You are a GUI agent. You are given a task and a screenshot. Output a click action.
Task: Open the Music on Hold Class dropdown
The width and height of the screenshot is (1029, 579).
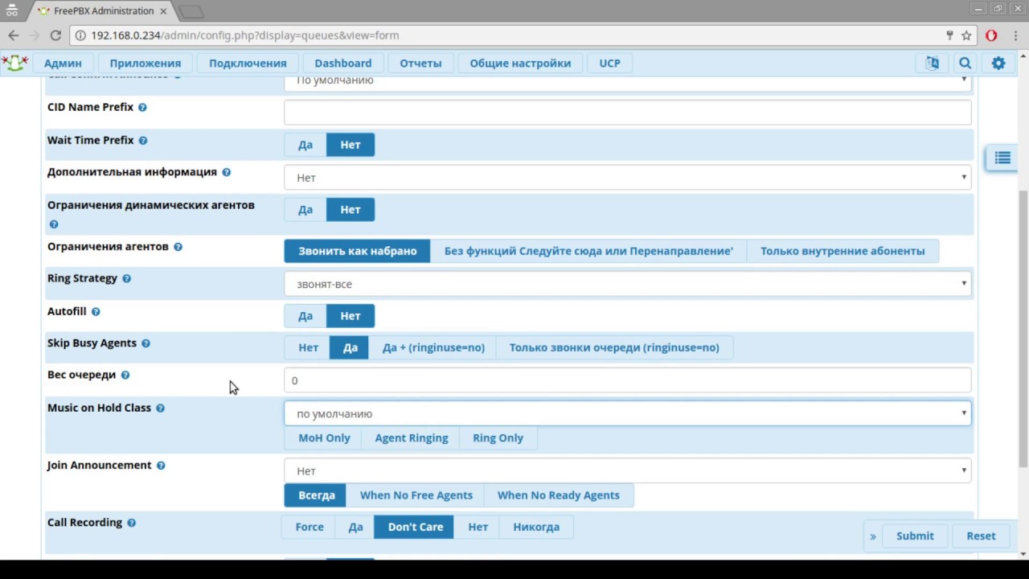628,413
